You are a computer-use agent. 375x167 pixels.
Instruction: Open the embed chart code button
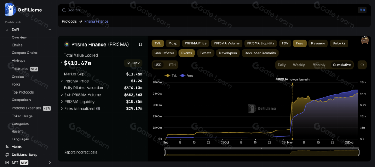[x=362, y=65]
